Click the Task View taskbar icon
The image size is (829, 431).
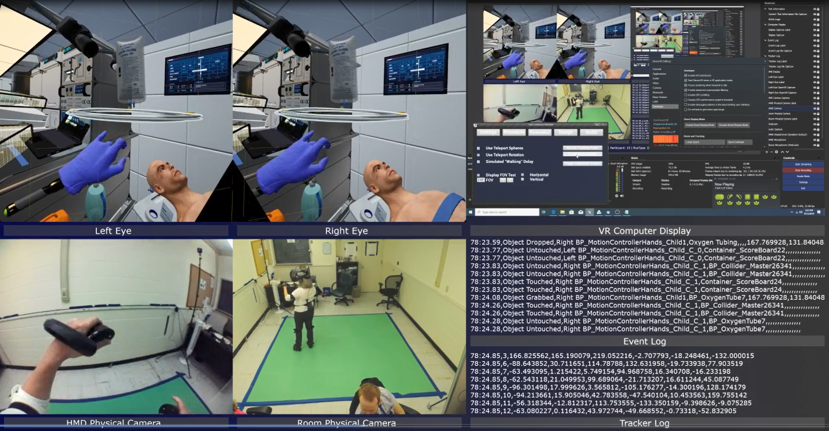click(x=544, y=212)
